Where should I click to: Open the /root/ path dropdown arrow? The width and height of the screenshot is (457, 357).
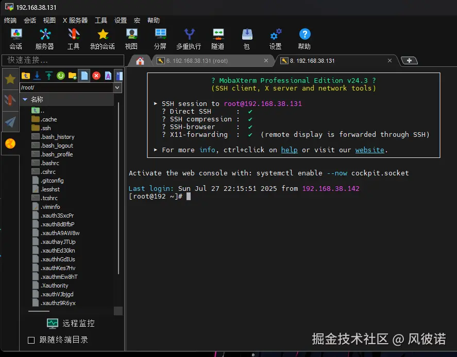pyautogui.click(x=117, y=87)
